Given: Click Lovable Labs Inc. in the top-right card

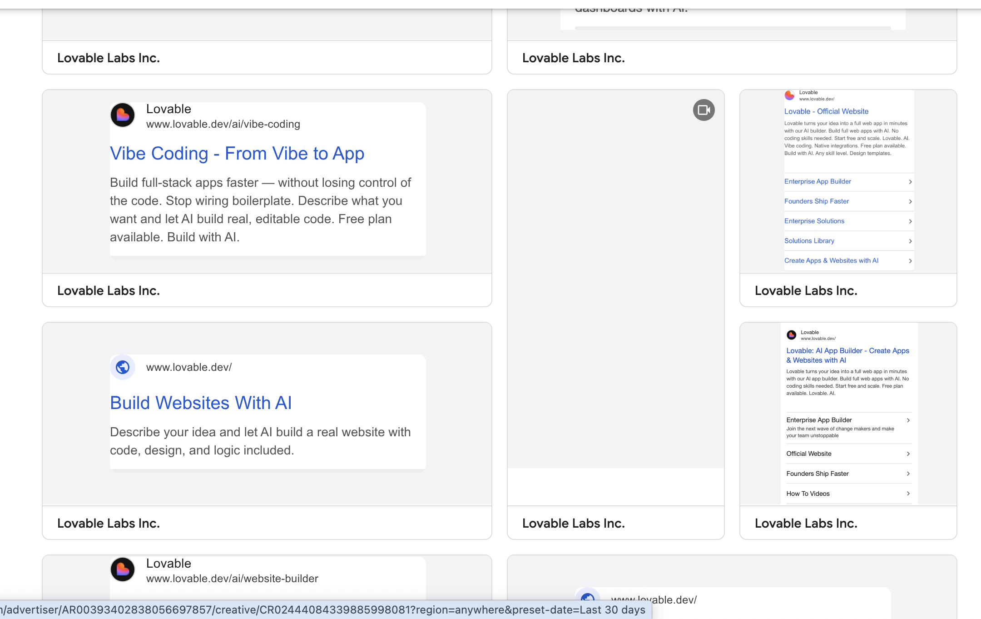Looking at the screenshot, I should 574,58.
